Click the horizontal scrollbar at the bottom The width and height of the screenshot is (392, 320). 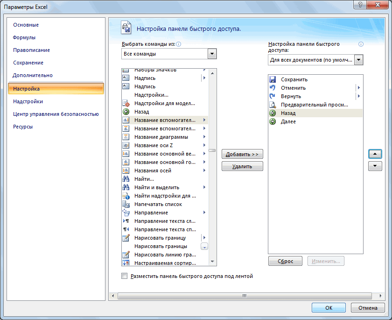tap(244, 296)
